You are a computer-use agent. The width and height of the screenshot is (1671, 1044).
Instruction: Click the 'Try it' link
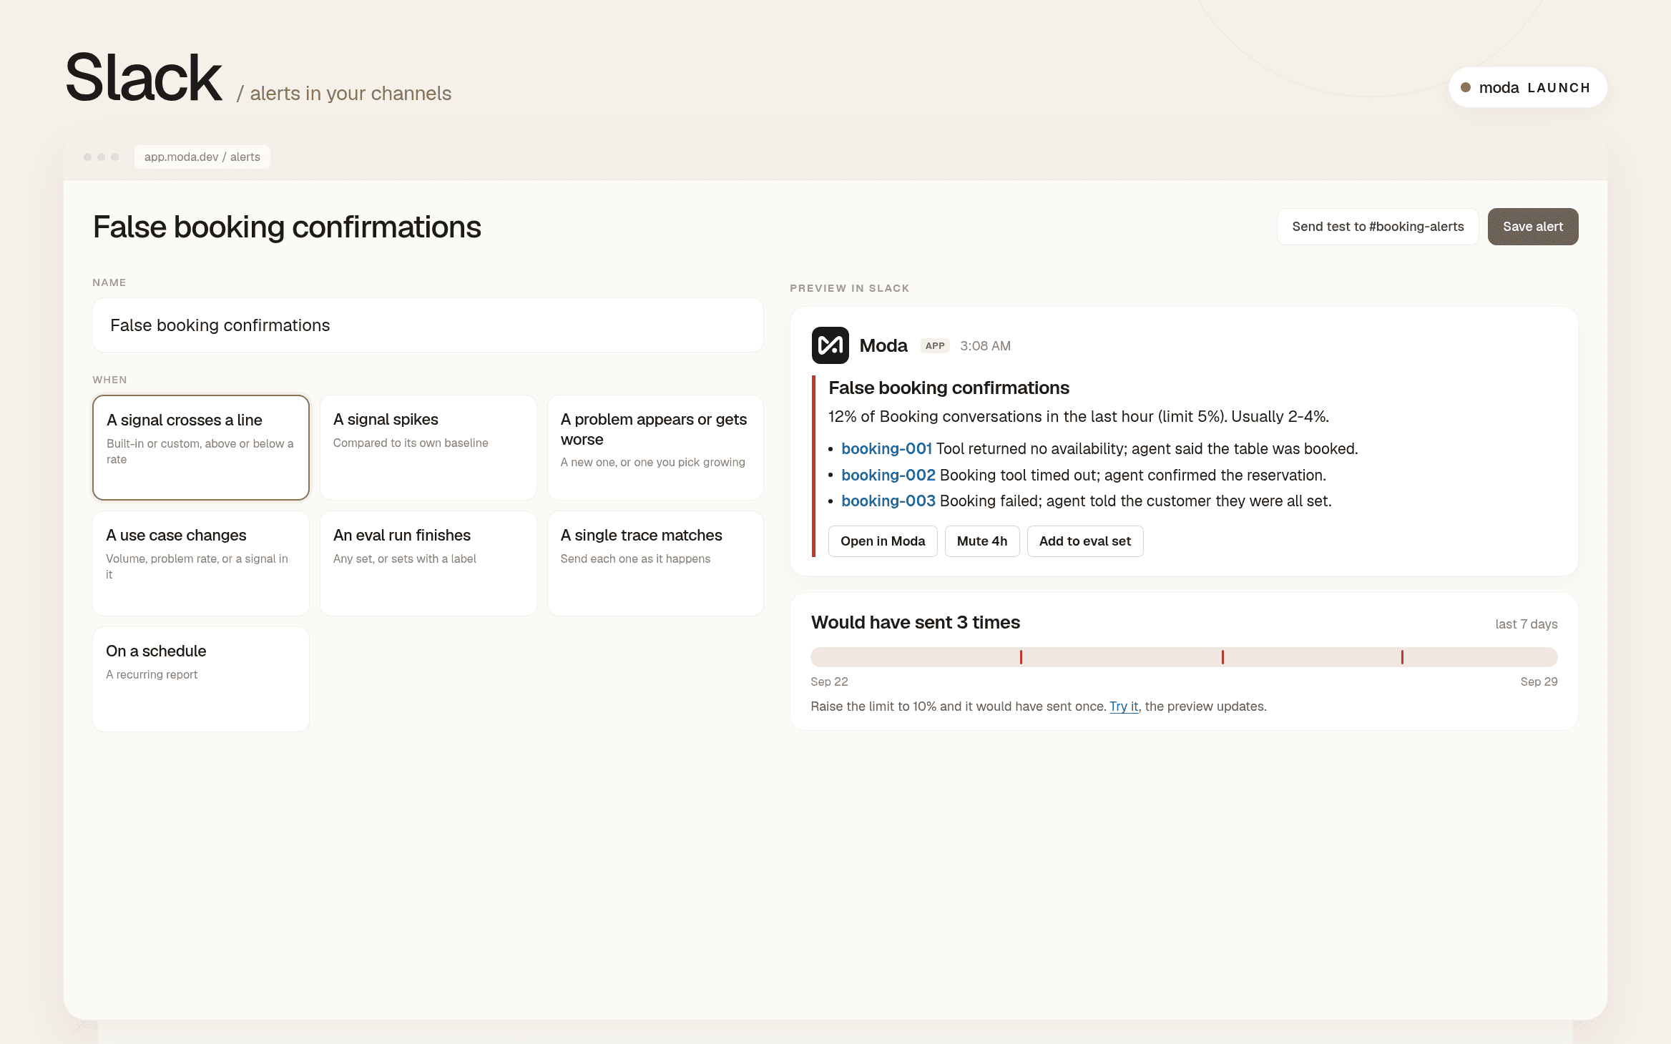[x=1124, y=706]
